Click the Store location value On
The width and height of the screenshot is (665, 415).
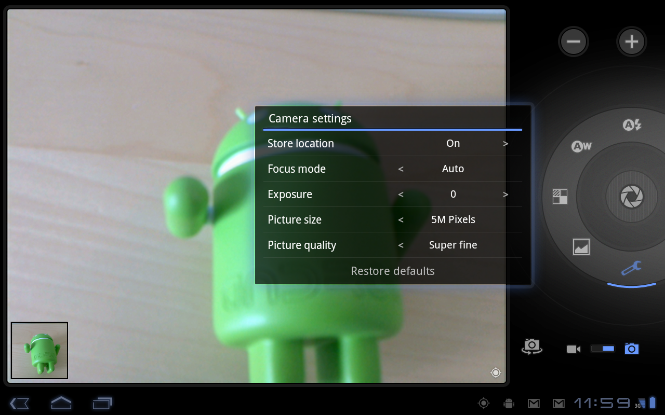[x=453, y=143]
